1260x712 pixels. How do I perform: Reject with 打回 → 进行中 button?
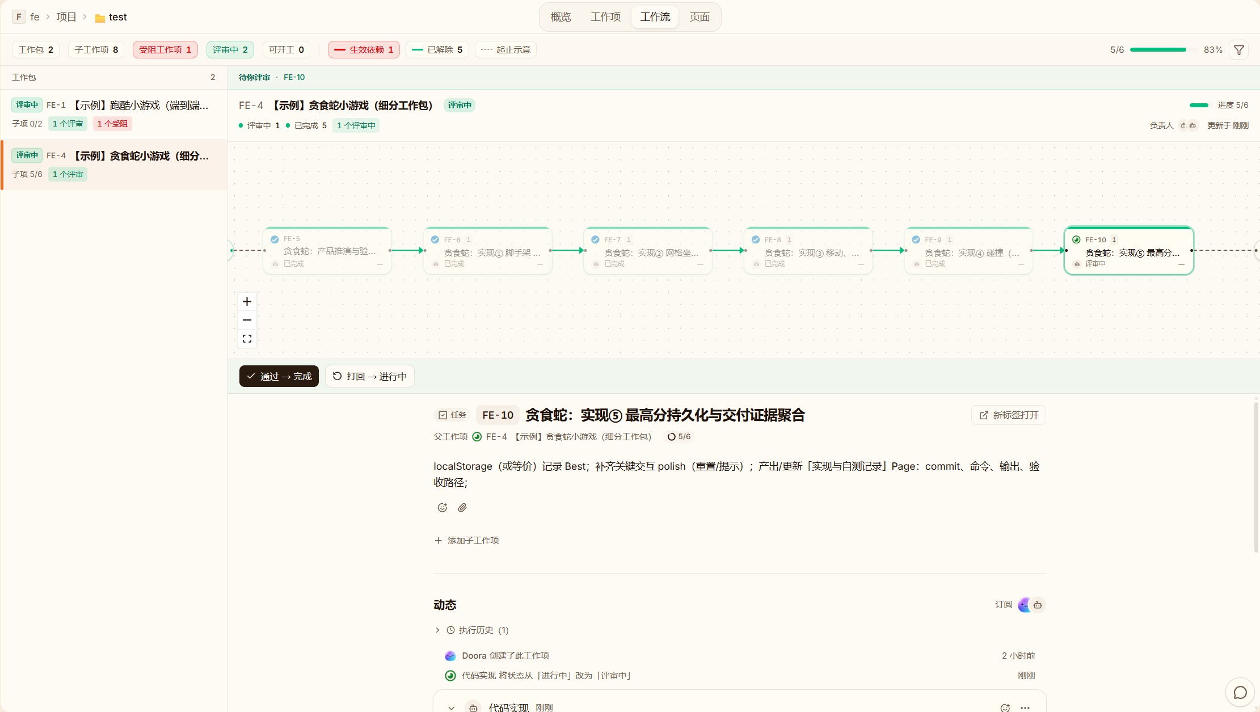click(x=370, y=376)
